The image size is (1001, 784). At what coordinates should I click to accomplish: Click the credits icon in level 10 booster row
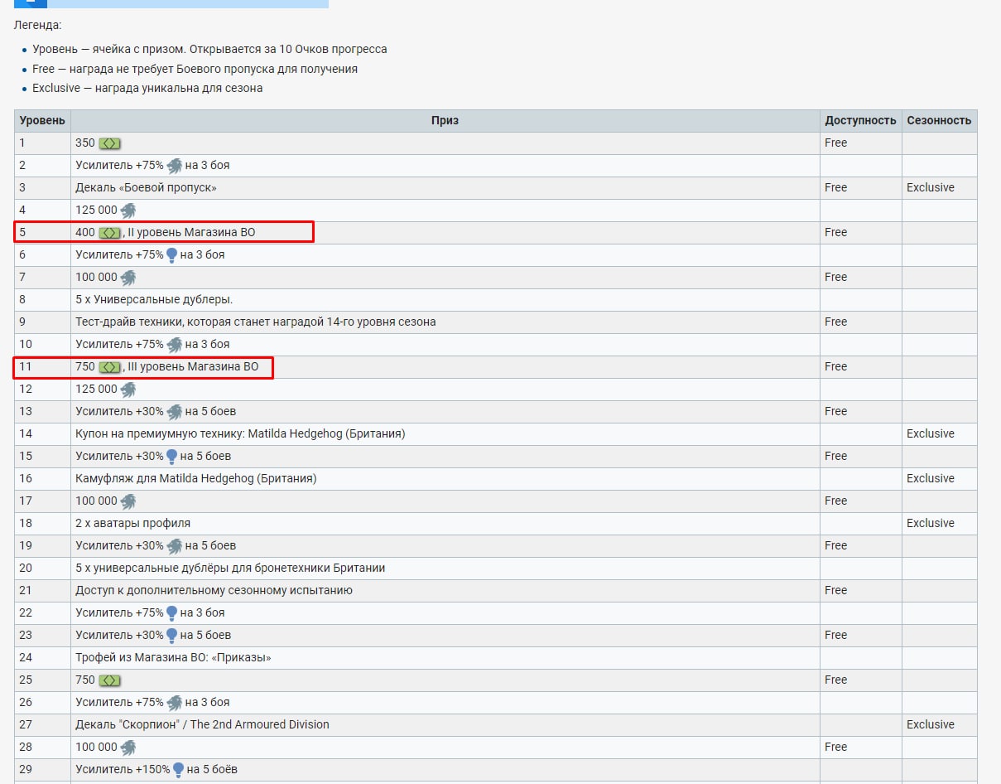[174, 345]
